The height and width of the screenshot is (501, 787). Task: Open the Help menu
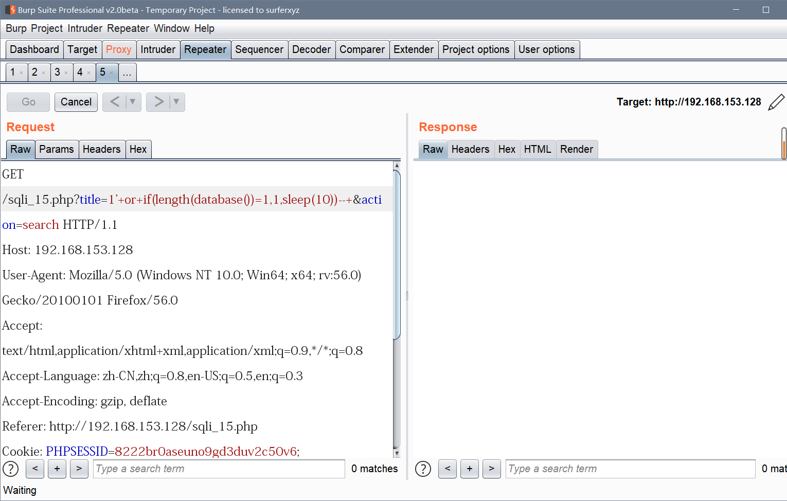204,28
